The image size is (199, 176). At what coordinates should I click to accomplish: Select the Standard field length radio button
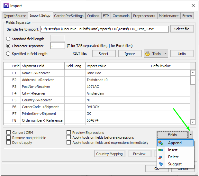[x=8, y=39]
